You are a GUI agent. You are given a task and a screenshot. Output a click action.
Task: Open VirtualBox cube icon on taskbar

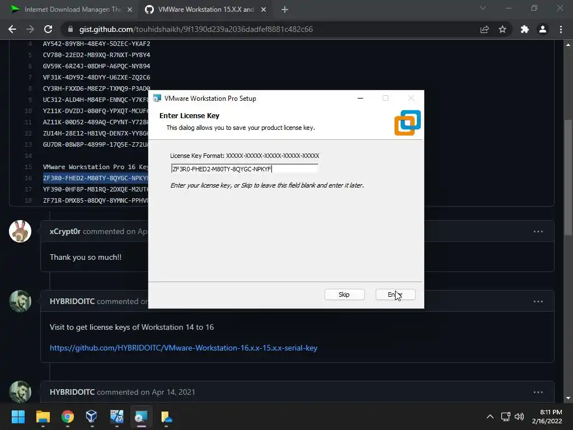(x=91, y=417)
